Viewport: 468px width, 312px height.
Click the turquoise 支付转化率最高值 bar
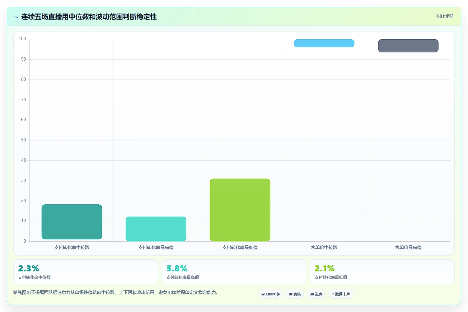156,229
